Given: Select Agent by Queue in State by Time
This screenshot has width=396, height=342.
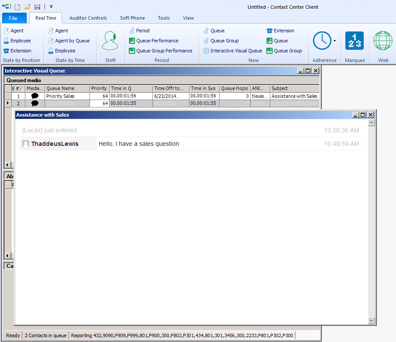Looking at the screenshot, I should coord(69,41).
